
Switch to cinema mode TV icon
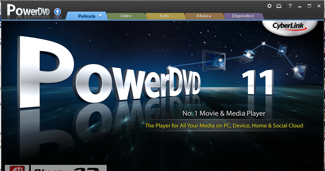click(279, 6)
